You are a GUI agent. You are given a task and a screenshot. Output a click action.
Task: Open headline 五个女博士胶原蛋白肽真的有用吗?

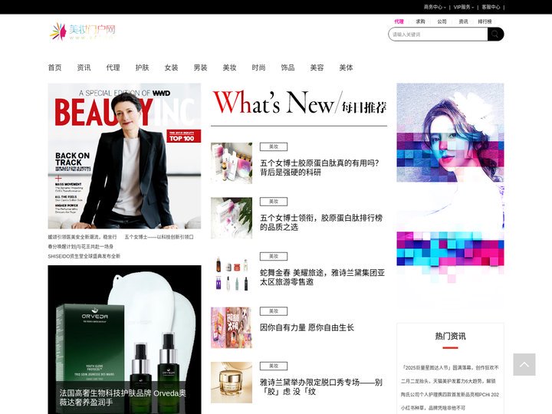coord(319,168)
